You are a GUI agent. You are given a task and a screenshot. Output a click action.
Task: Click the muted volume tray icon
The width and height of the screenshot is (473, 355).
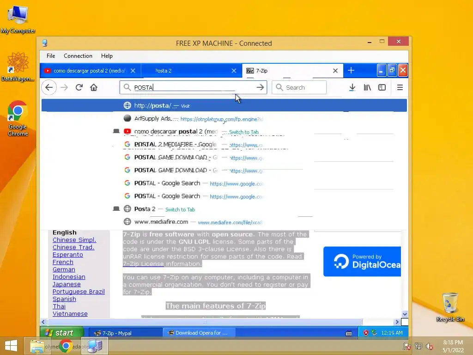click(430, 346)
